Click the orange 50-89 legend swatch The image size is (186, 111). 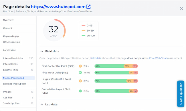coord(84,30)
